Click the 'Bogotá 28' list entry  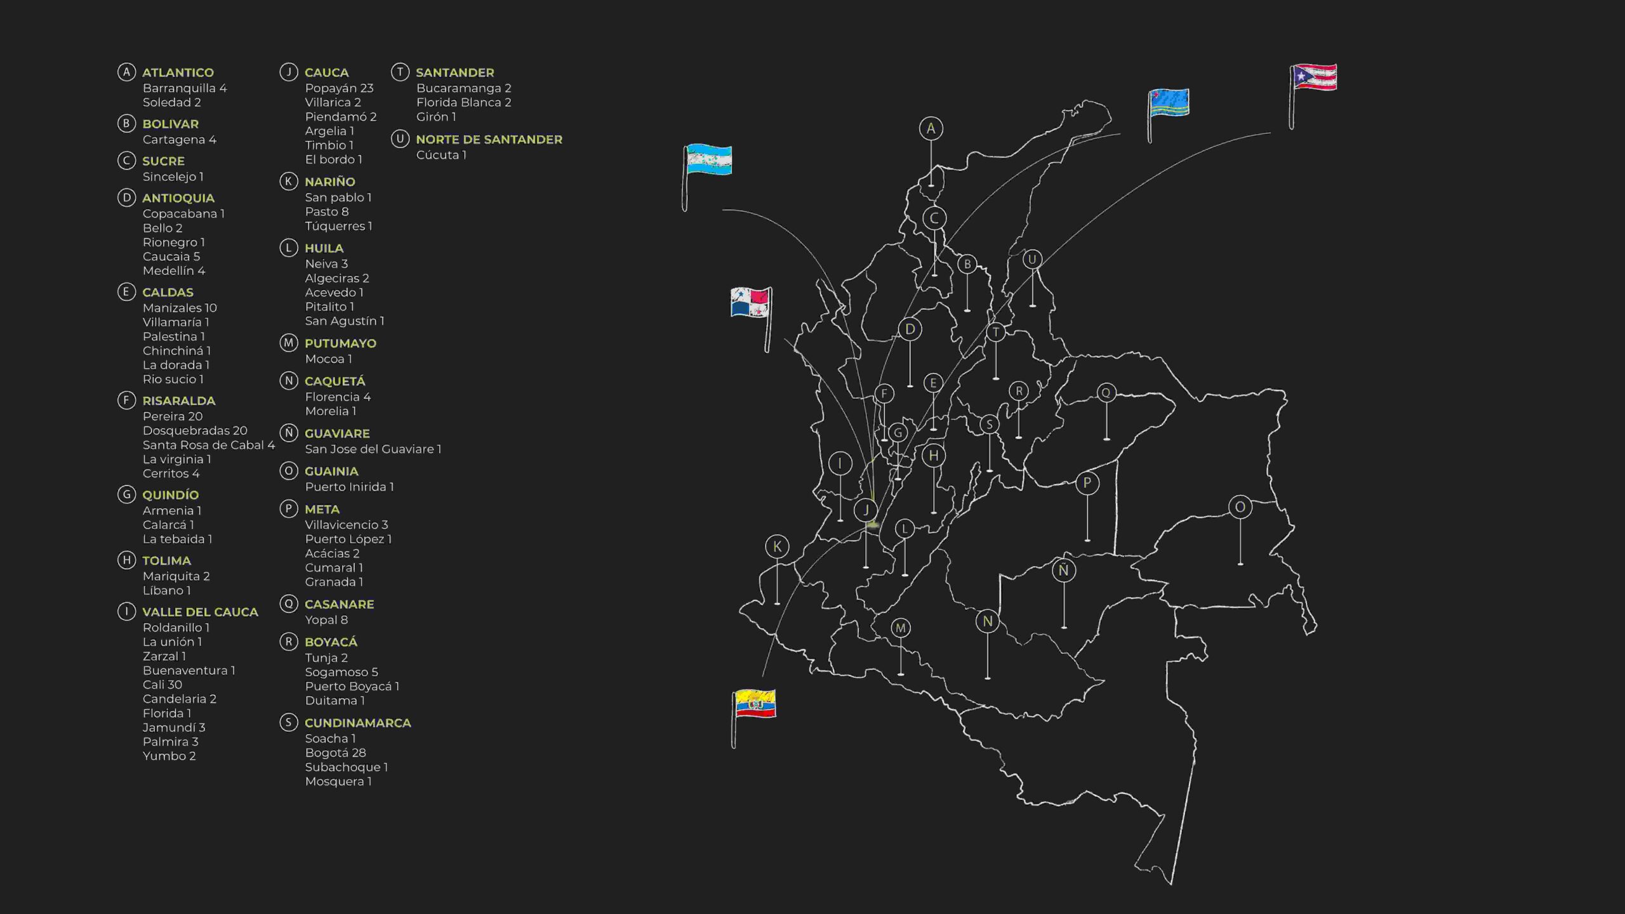tap(335, 753)
